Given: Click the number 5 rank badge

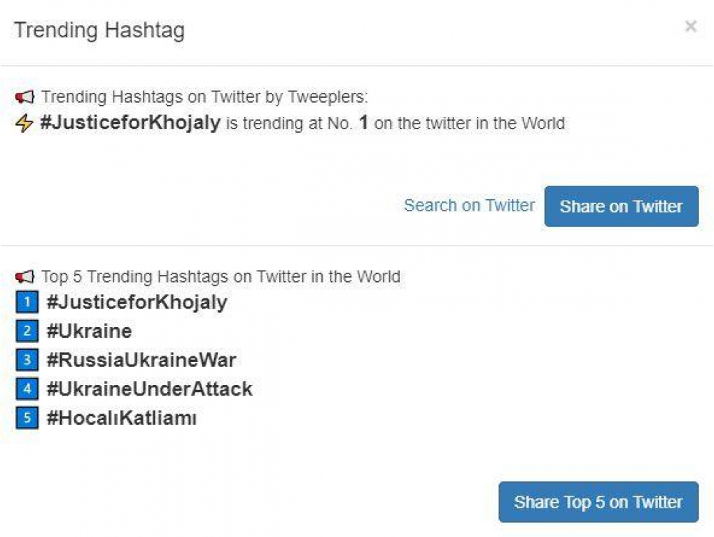Looking at the screenshot, I should coord(26,418).
